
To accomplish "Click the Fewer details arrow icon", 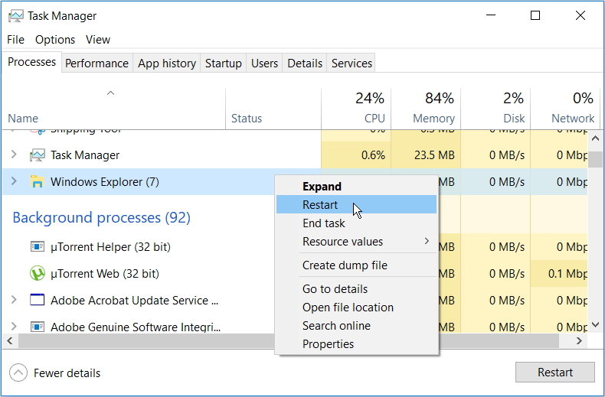I will pos(18,373).
